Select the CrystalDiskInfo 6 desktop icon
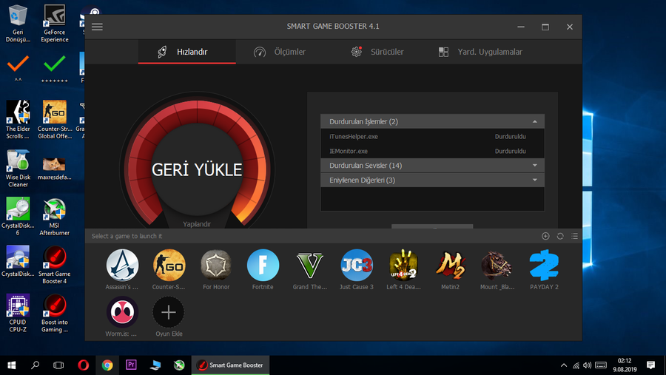Screen dimensions: 666x375 tap(18, 216)
